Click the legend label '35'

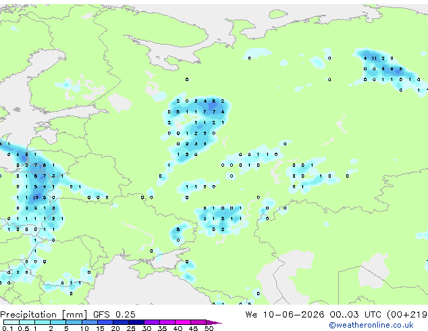pos(162,328)
